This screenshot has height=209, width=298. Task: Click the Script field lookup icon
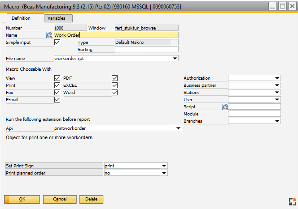[225, 107]
